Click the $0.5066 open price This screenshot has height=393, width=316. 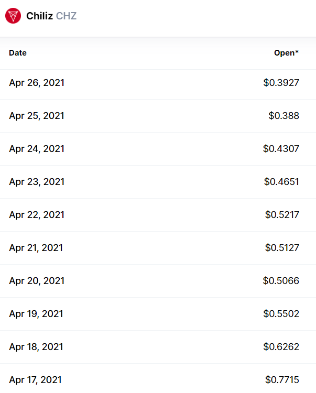click(x=281, y=281)
